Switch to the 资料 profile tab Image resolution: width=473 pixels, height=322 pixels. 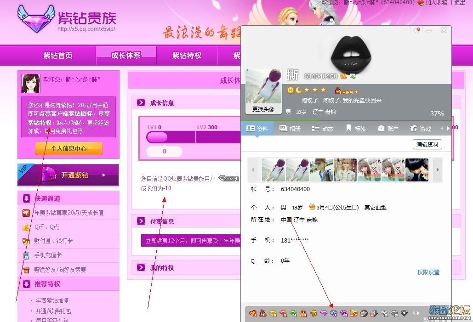coord(257,129)
